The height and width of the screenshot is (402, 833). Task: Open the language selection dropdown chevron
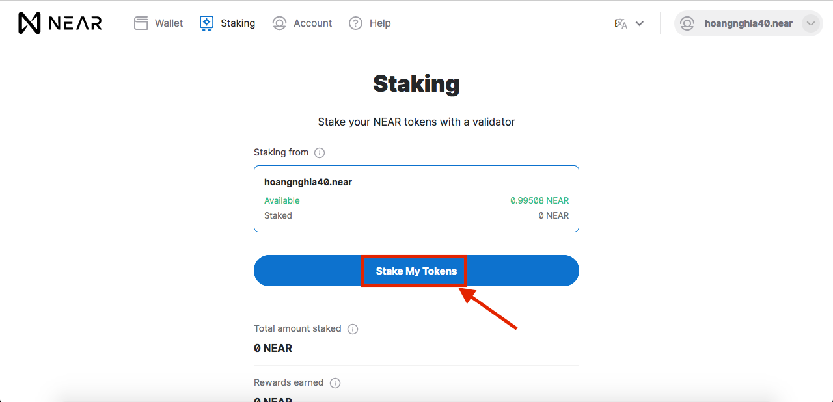pyautogui.click(x=640, y=23)
